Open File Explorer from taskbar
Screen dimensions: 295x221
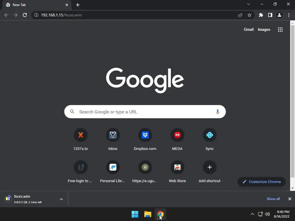pos(148,214)
